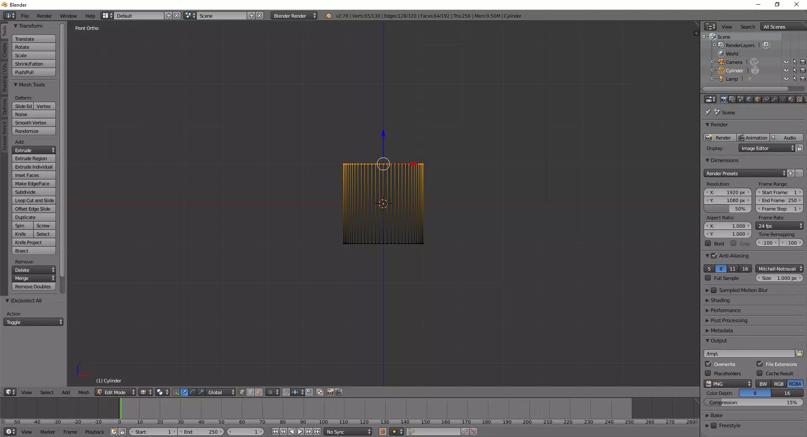Select face select mode icon
Screen dimensions: 807x437
[x=259, y=392]
